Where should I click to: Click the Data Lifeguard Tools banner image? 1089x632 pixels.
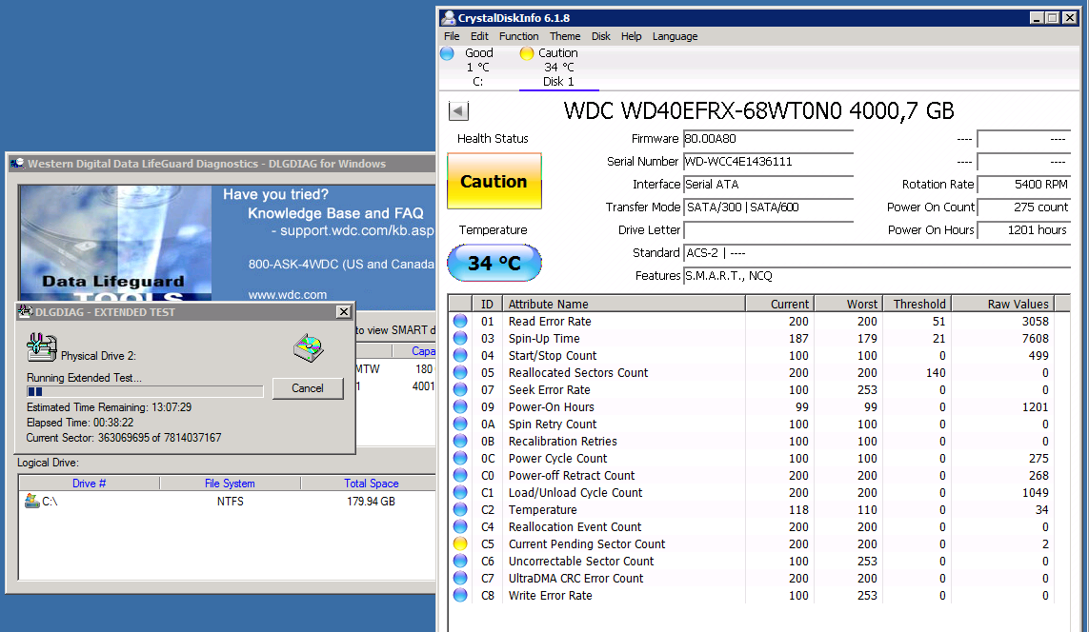point(115,243)
